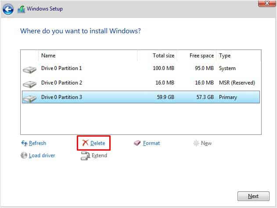Viewport: 277px width, 208px height.
Task: Click the blue back arrow button
Action: coord(8,9)
